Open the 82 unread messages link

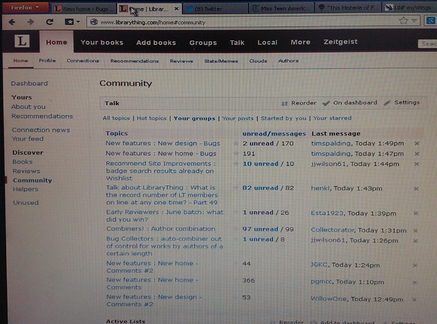coord(260,188)
